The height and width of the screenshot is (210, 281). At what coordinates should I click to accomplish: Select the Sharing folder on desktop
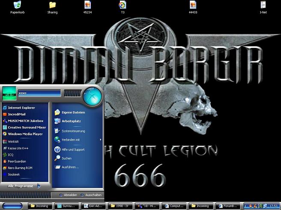tap(52, 7)
